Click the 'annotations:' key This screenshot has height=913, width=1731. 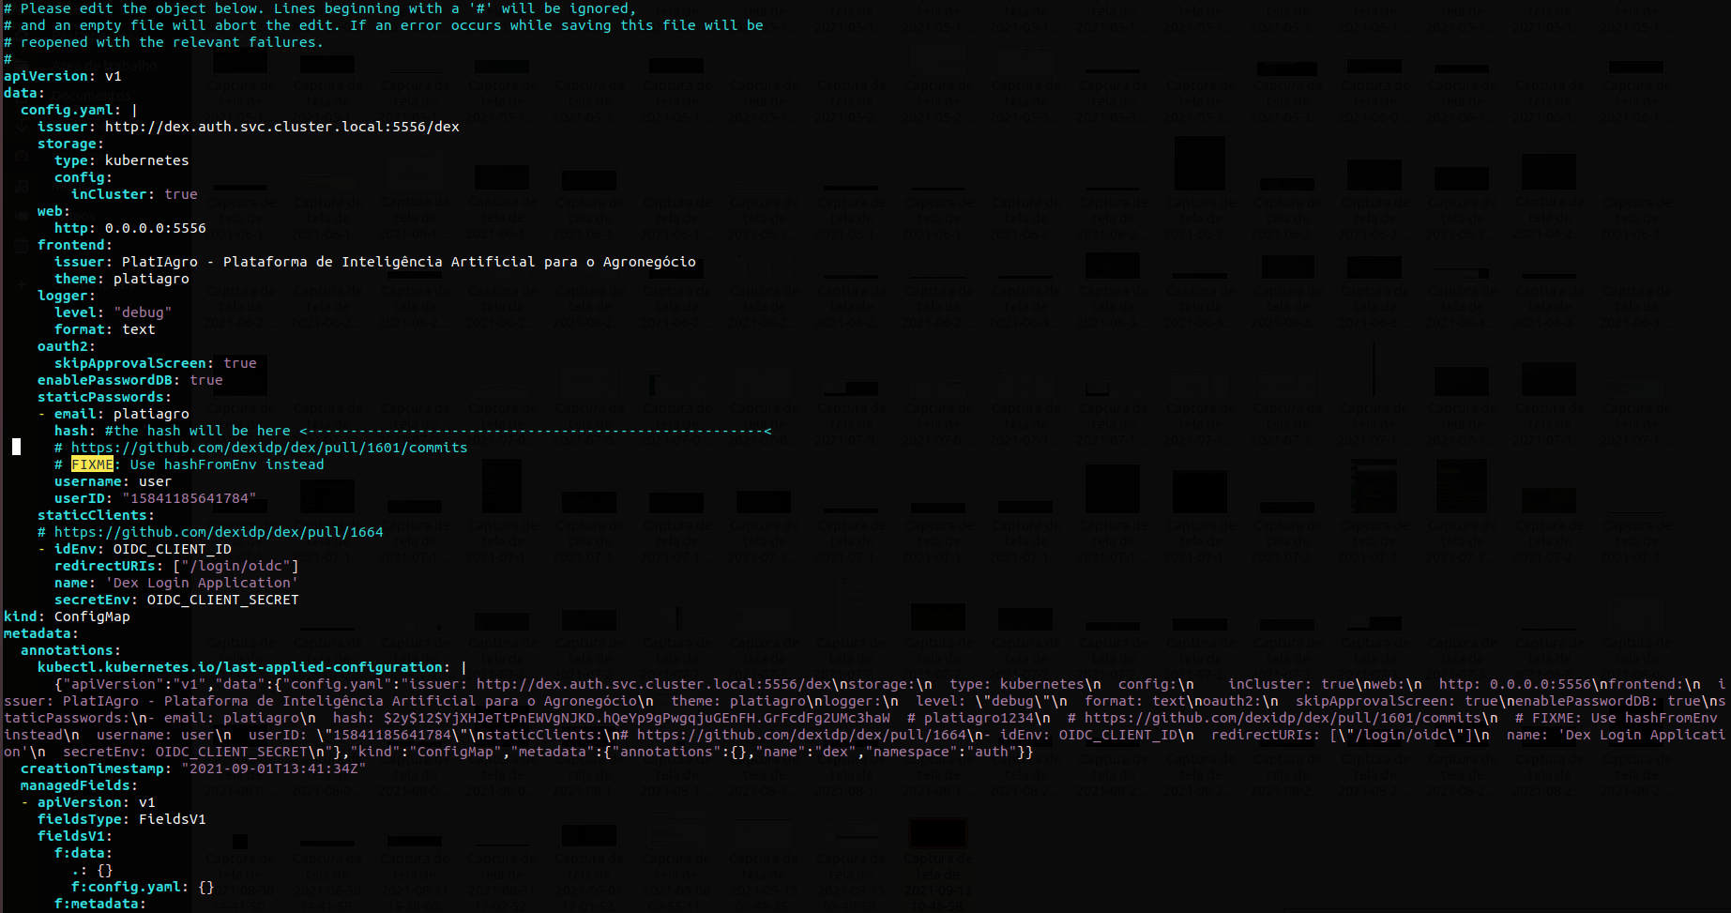click(71, 650)
